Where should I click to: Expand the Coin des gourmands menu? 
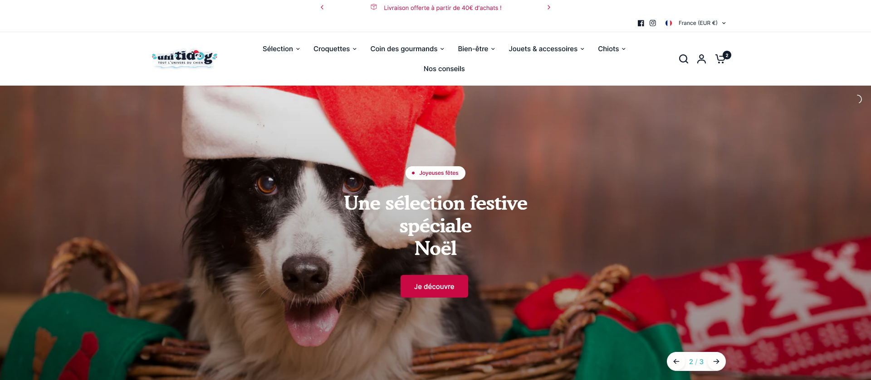click(407, 49)
